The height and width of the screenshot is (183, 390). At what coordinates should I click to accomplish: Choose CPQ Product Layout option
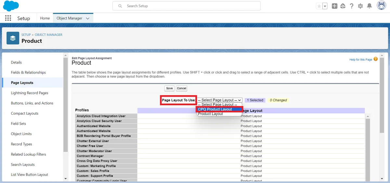[215, 109]
